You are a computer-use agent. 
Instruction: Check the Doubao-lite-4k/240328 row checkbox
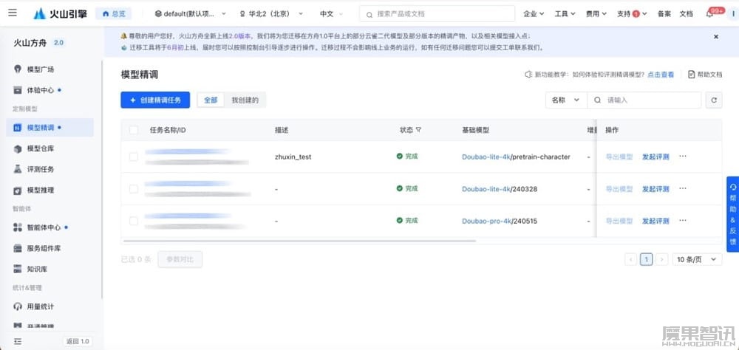(x=133, y=189)
